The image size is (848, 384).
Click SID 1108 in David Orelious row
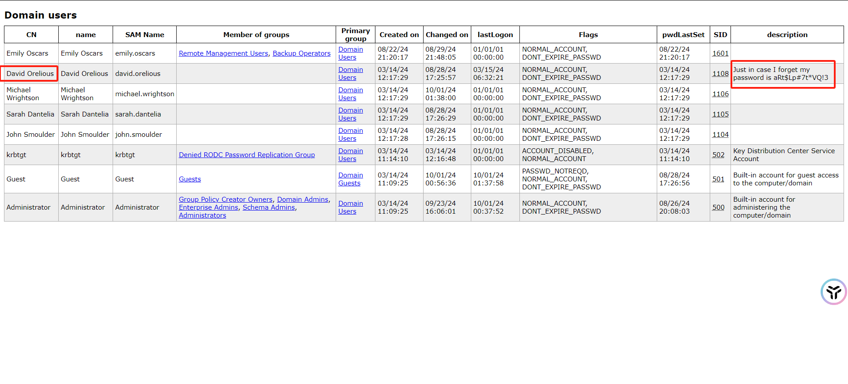click(x=720, y=74)
